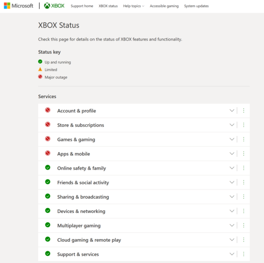Click outage icon beside Store & subscriptions
This screenshot has width=264, height=263.
pyautogui.click(x=48, y=124)
